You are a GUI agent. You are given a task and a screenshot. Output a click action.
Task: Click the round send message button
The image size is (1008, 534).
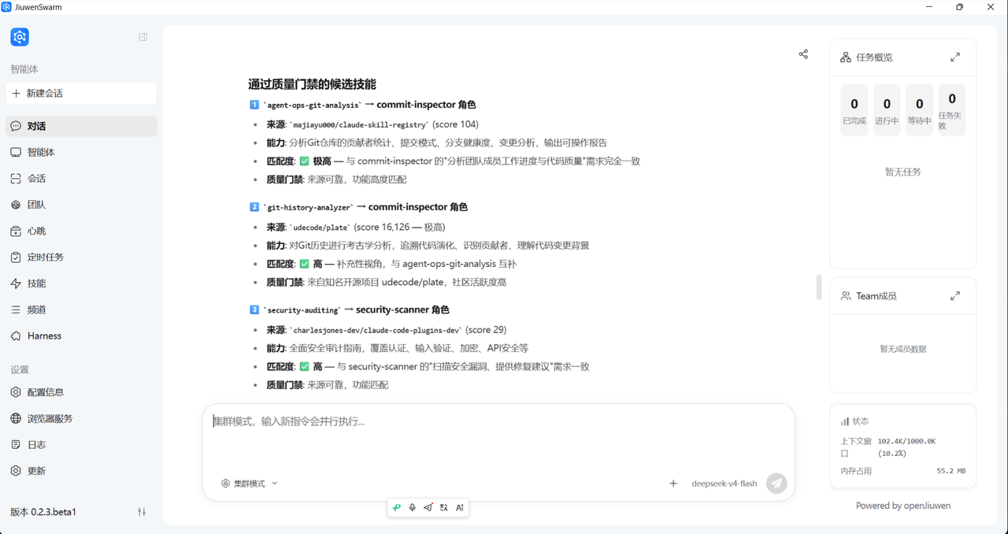777,484
